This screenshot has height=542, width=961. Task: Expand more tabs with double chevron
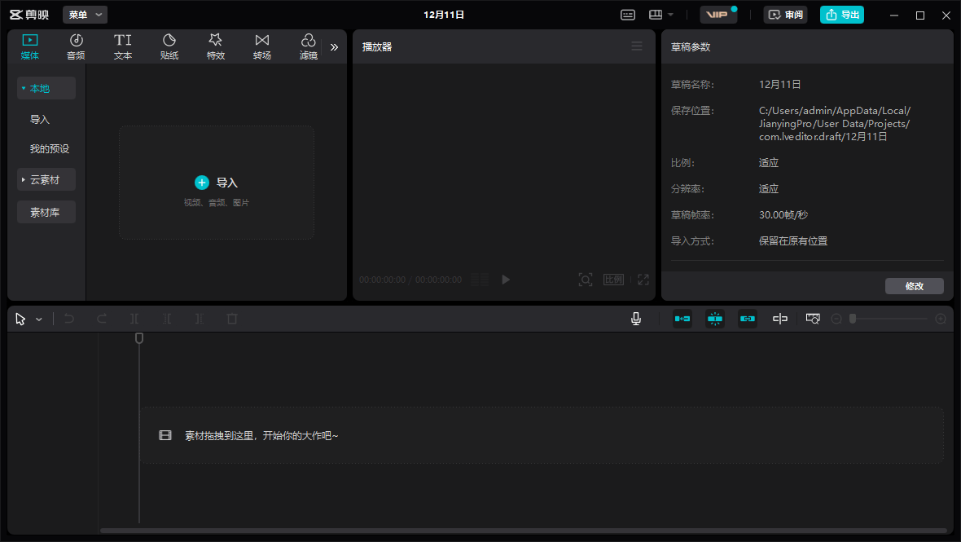coord(334,46)
